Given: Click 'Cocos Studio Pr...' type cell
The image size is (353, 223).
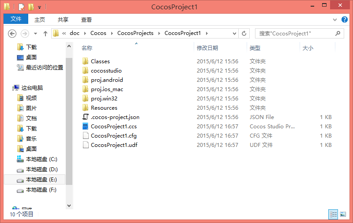Looking at the screenshot, I should (x=272, y=127).
